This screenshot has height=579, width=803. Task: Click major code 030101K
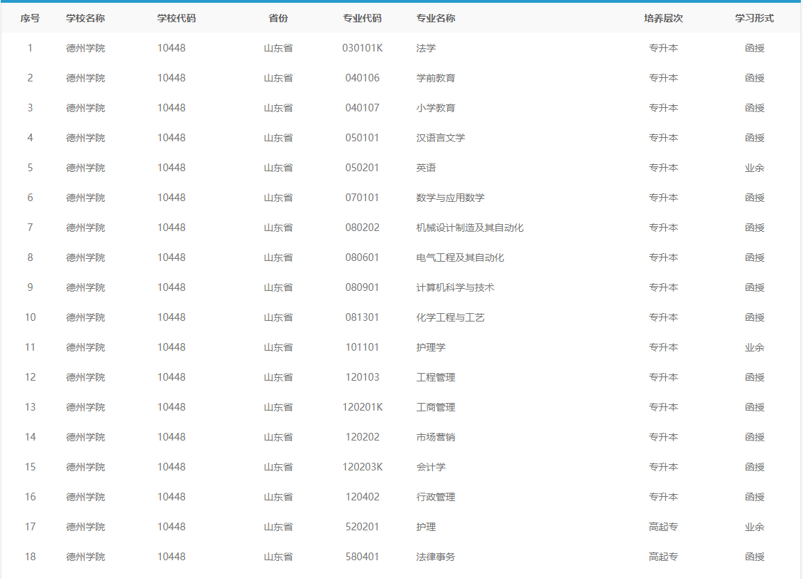click(x=363, y=48)
